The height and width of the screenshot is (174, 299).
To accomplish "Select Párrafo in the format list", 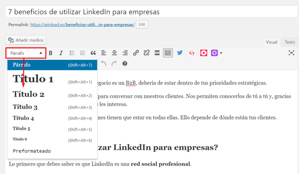I will coord(52,65).
